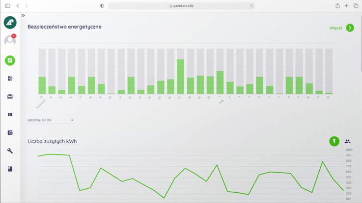Click the green arrow next to Więcej
The width and height of the screenshot is (362, 203).
(350, 28)
